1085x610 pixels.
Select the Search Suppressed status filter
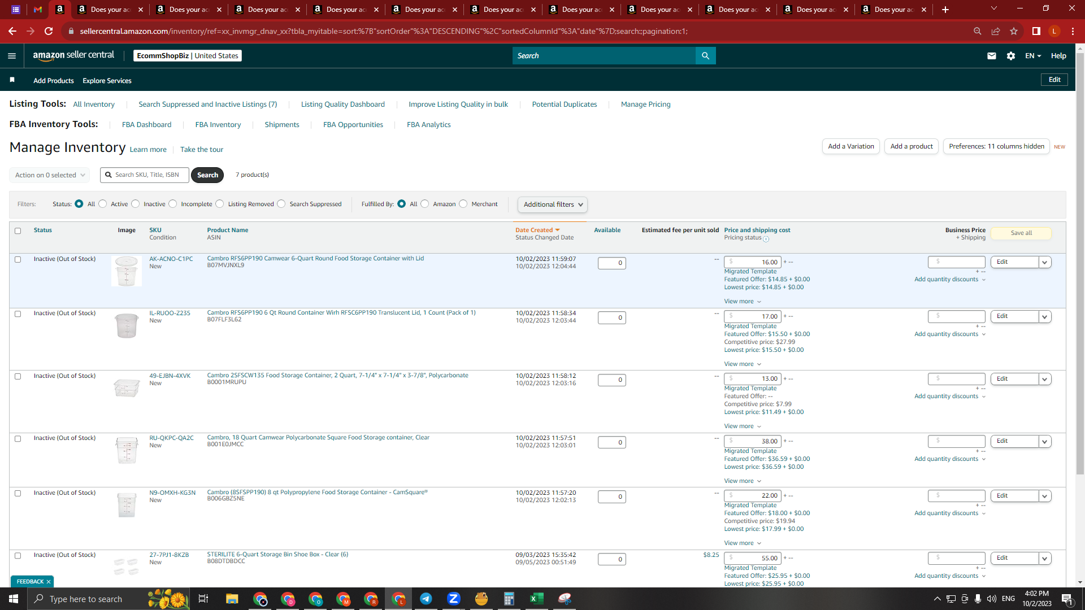pos(281,204)
